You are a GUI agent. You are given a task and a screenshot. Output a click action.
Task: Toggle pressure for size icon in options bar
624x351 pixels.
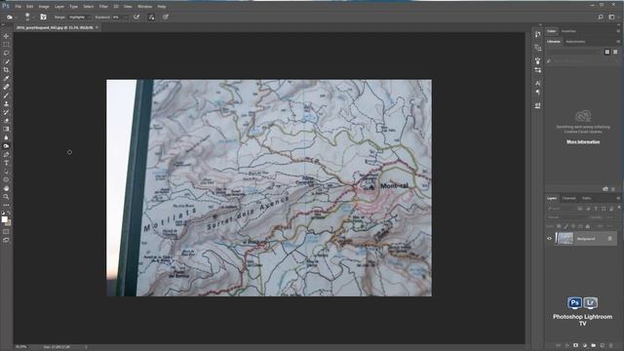(166, 18)
